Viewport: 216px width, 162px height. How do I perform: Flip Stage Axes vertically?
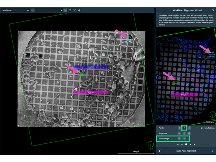(184, 133)
